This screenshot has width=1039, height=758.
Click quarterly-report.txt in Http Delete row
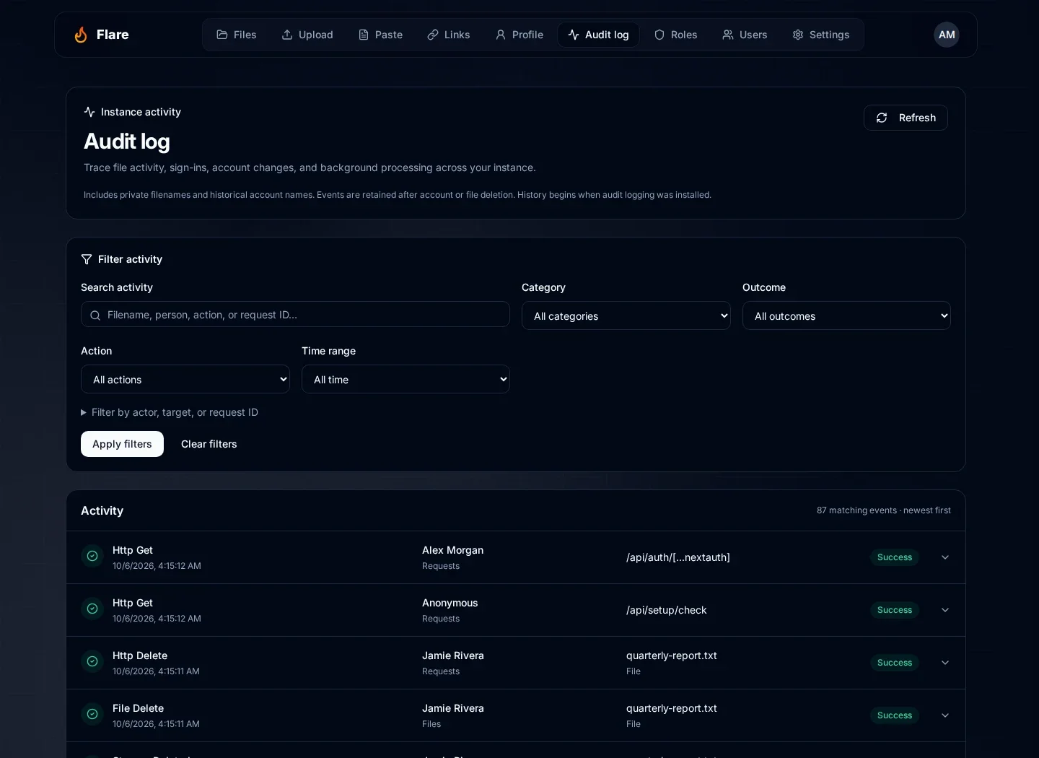[672, 655]
